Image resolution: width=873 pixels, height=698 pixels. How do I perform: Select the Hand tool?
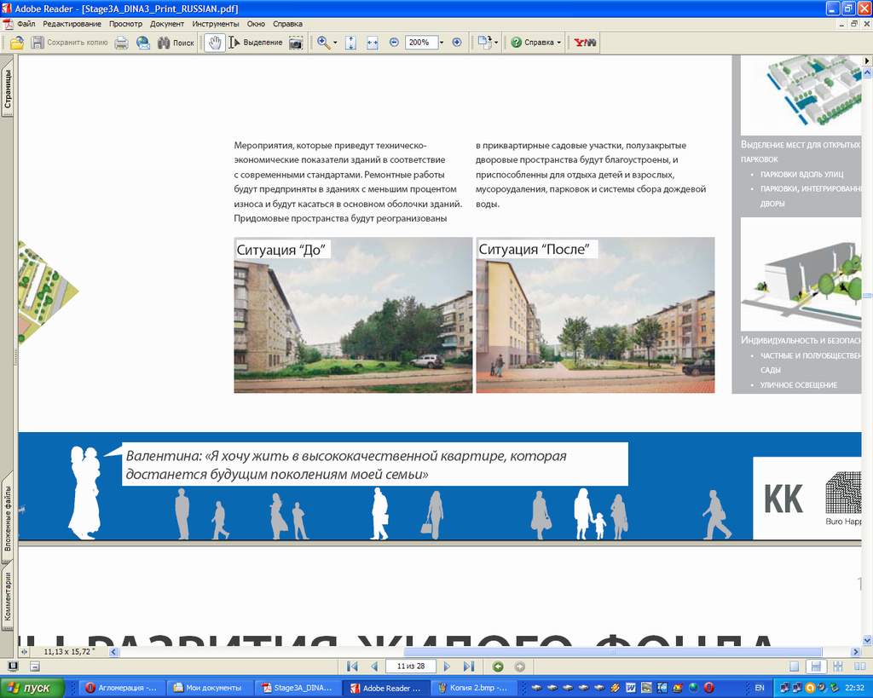pyautogui.click(x=215, y=43)
